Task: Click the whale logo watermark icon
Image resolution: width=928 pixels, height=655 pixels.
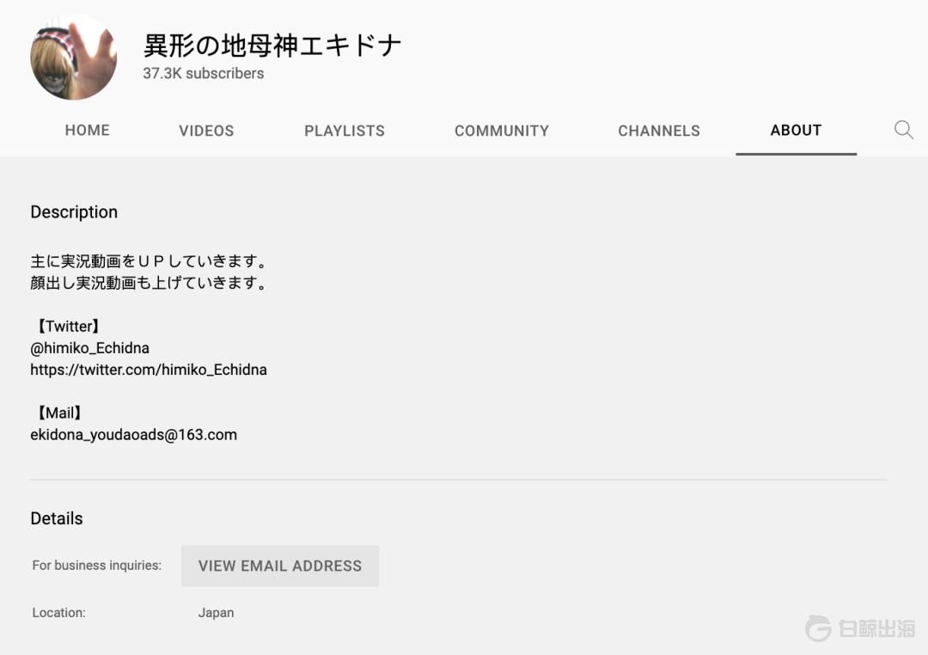Action: coord(818,627)
